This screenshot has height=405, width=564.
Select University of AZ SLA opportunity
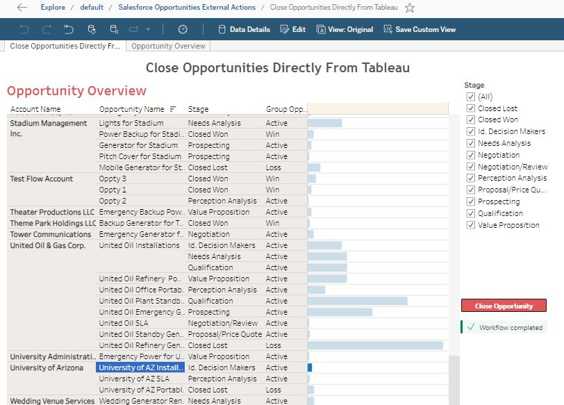point(134,379)
